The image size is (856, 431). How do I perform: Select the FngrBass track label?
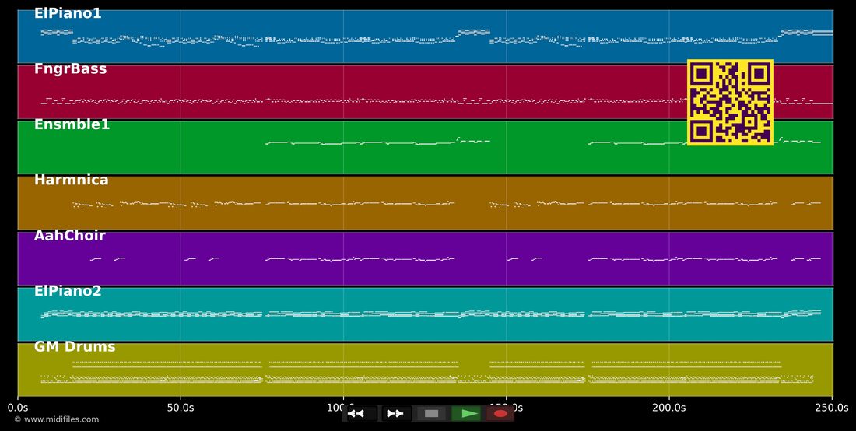pyautogui.click(x=70, y=69)
